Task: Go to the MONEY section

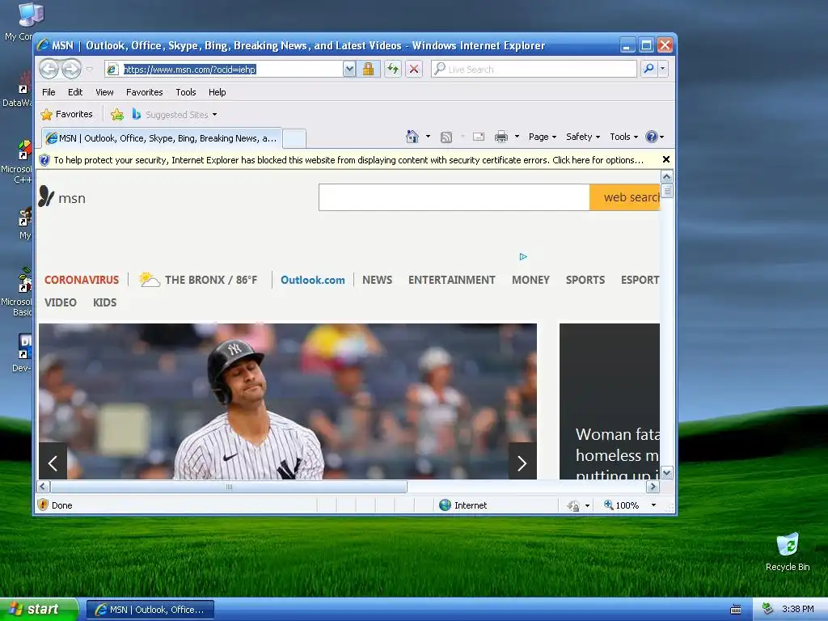Action: tap(530, 280)
